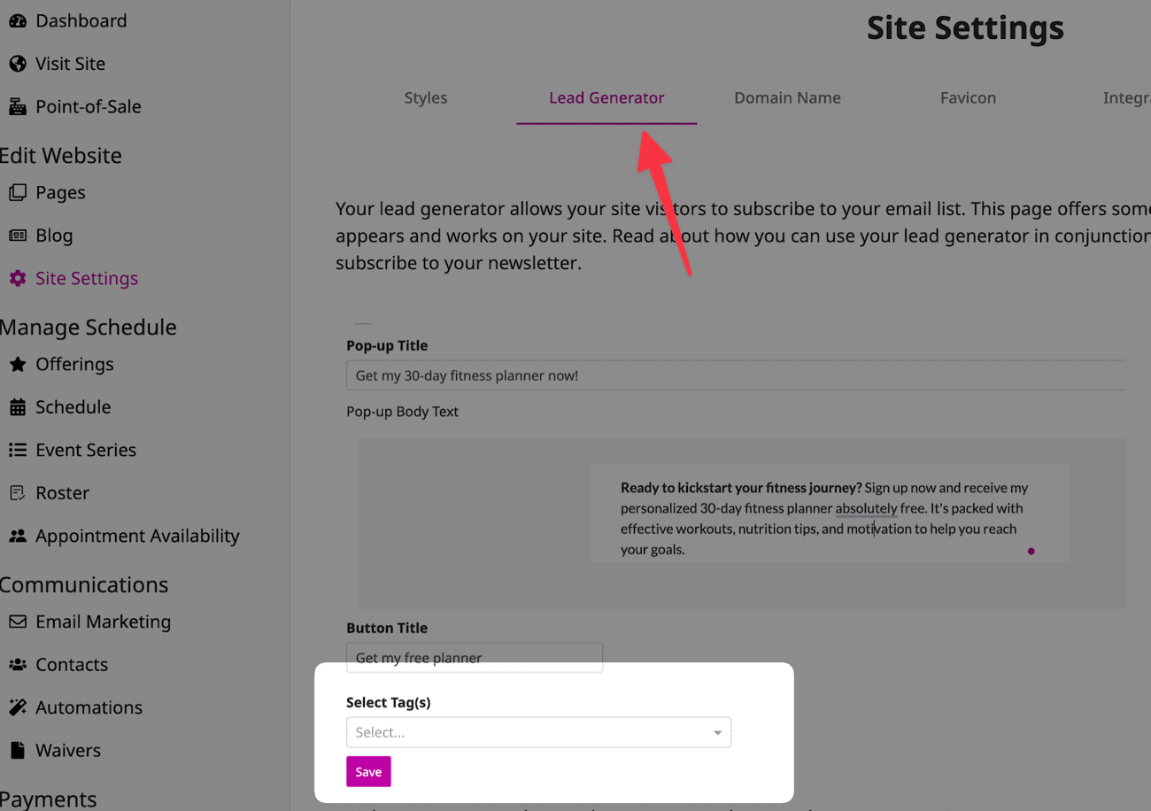Click the Appointment Availability people icon
This screenshot has width=1151, height=811.
[18, 537]
